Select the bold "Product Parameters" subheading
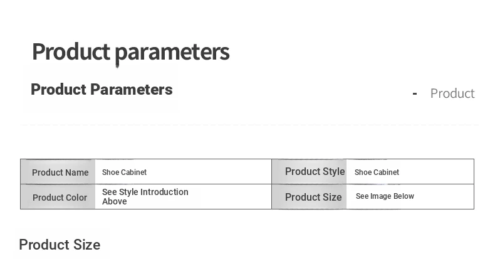 point(102,90)
